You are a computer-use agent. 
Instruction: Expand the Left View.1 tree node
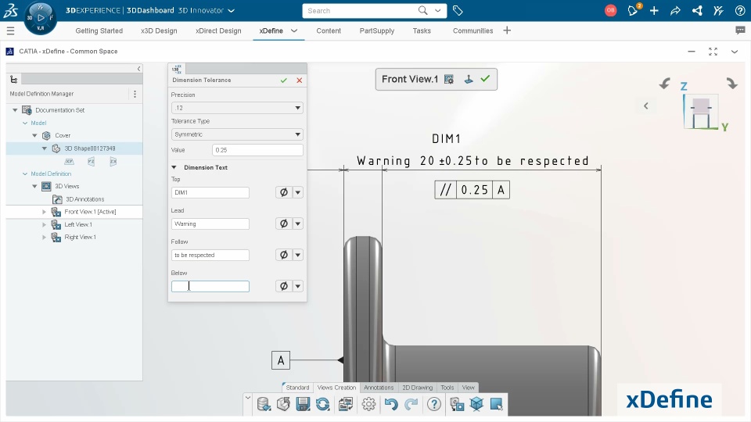(44, 224)
